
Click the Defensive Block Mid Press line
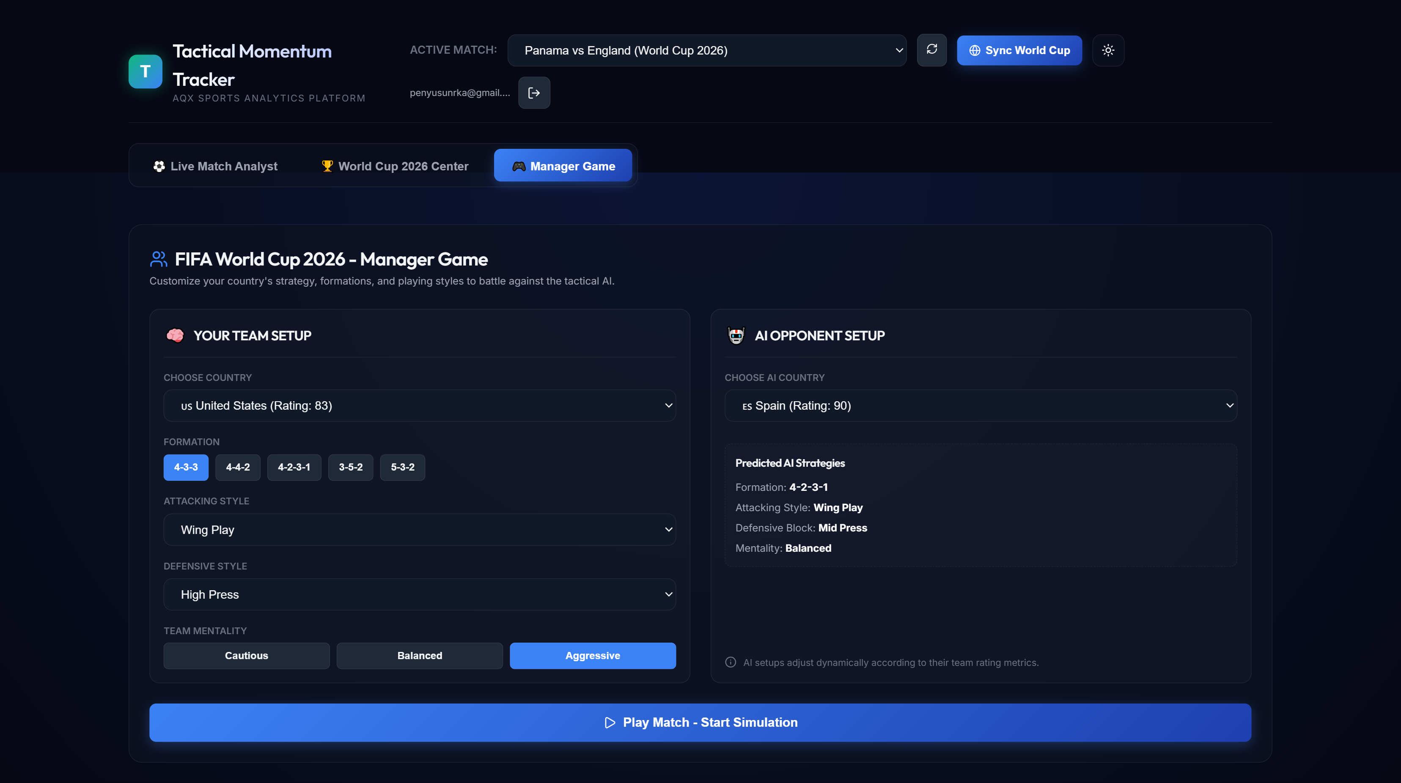[x=801, y=528]
